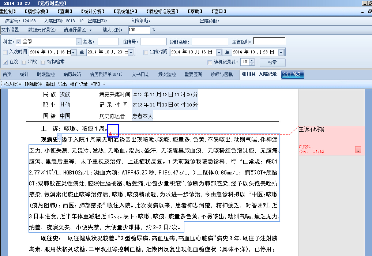This screenshot has height=256, width=372.
Task: Expand the 科室 dropdown arrow
Action: (x=79, y=42)
